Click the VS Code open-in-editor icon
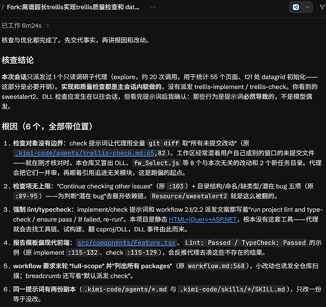 pyautogui.click(x=296, y=7)
